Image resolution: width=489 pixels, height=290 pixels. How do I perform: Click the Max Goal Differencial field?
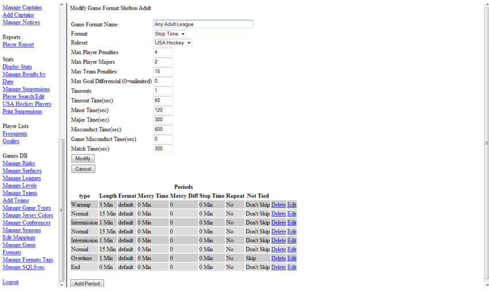point(163,81)
